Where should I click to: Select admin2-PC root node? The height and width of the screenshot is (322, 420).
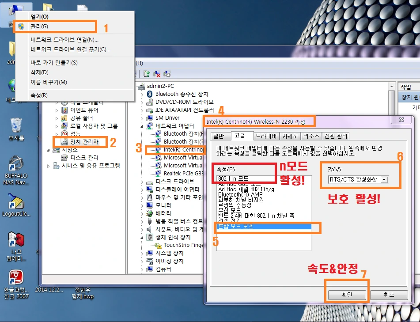[160, 86]
